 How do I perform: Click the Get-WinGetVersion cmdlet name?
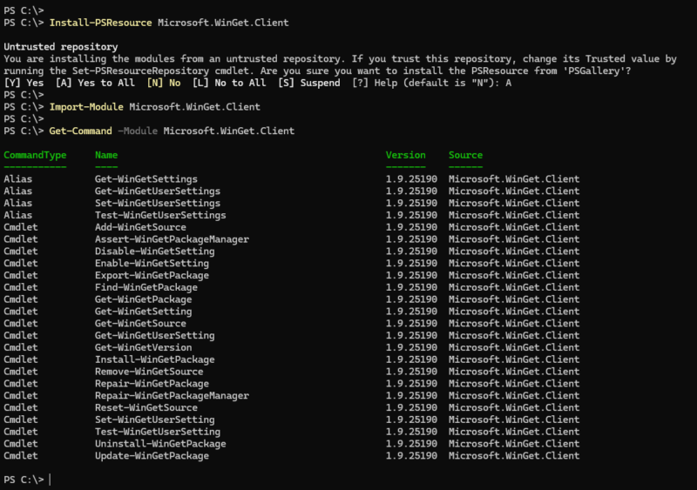pyautogui.click(x=143, y=347)
